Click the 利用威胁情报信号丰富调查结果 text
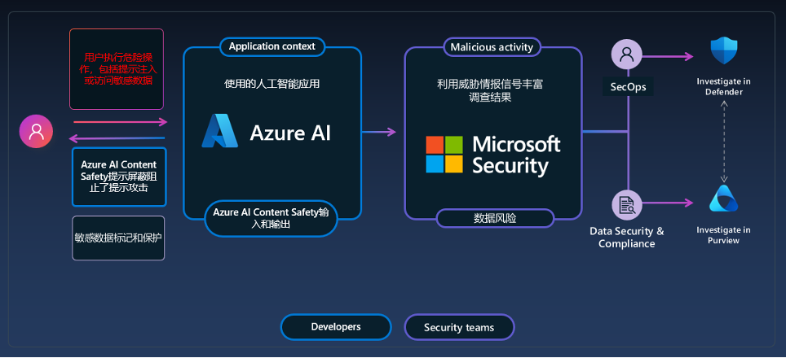The height and width of the screenshot is (358, 786). click(490, 91)
